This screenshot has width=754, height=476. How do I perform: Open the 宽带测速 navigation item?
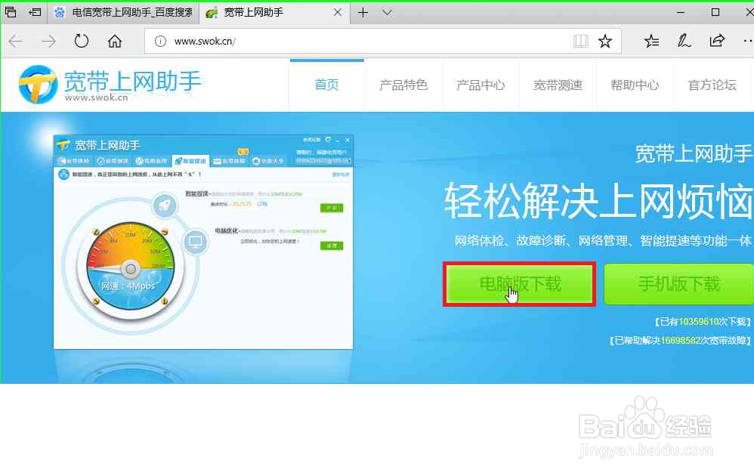point(558,85)
